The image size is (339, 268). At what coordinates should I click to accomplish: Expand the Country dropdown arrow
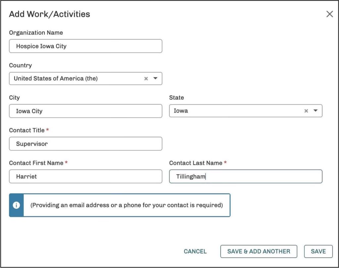click(155, 79)
